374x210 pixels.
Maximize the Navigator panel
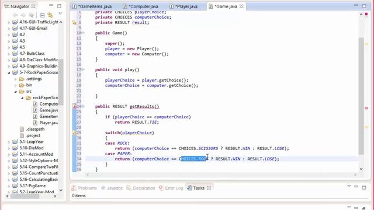59,6
